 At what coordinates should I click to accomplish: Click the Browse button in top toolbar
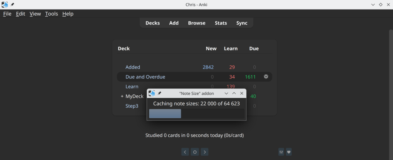(x=196, y=23)
